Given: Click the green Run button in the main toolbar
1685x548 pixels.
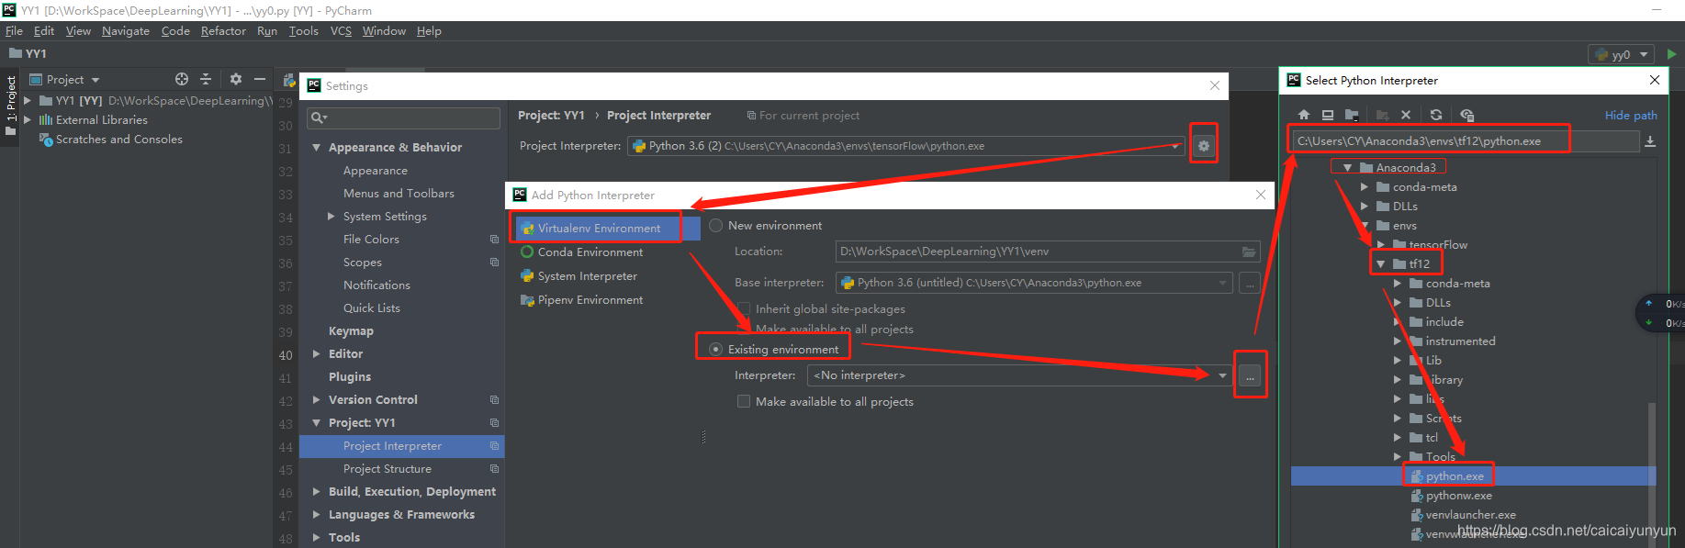Looking at the screenshot, I should coord(1671,54).
